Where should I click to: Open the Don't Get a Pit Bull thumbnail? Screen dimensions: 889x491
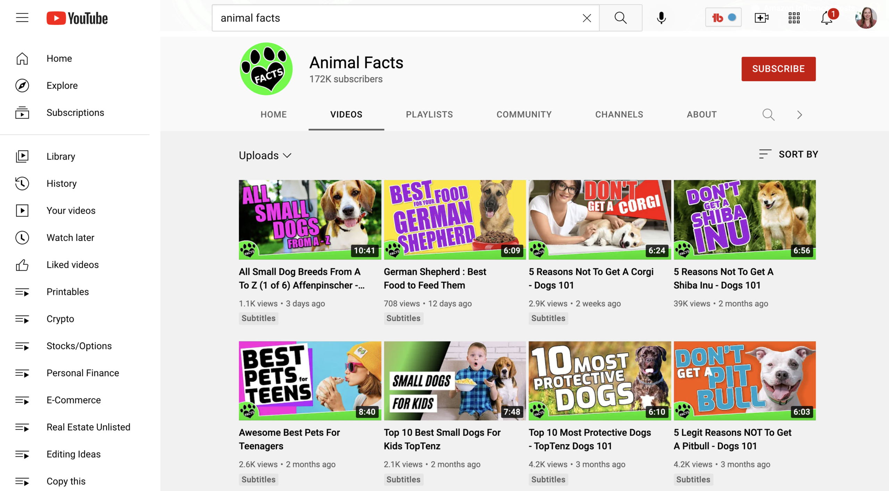(x=745, y=381)
